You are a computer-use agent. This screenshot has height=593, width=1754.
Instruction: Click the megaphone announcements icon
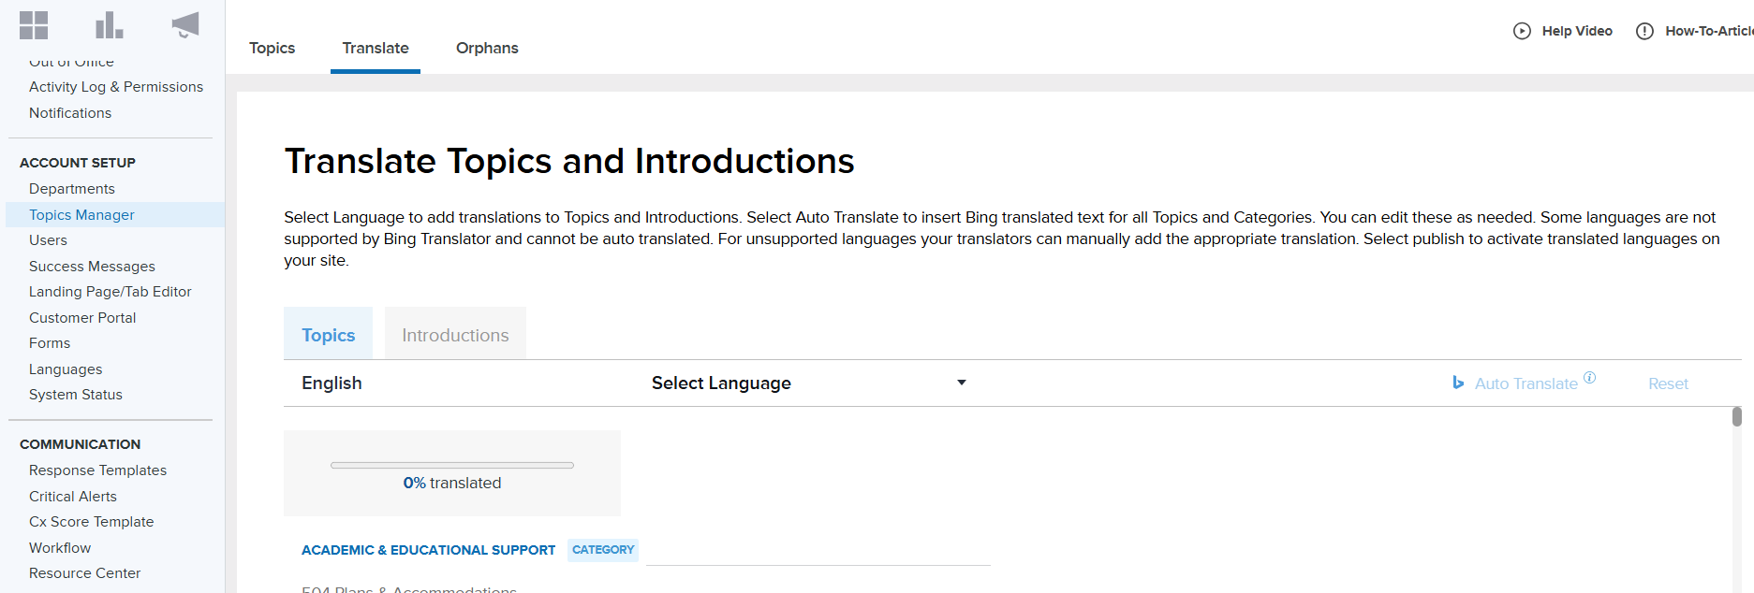tap(185, 25)
